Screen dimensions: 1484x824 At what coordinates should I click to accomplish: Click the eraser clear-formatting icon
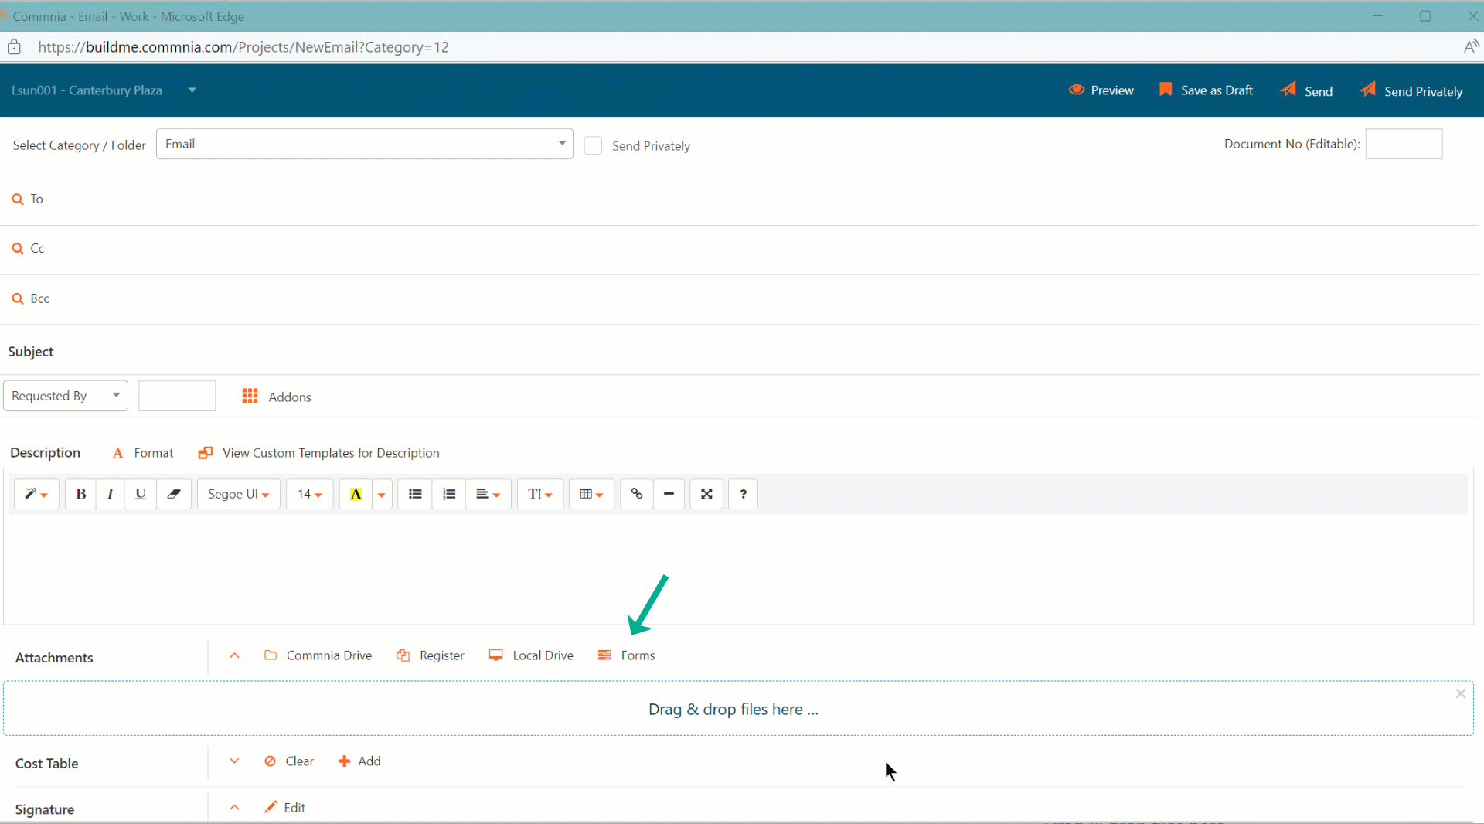[174, 494]
